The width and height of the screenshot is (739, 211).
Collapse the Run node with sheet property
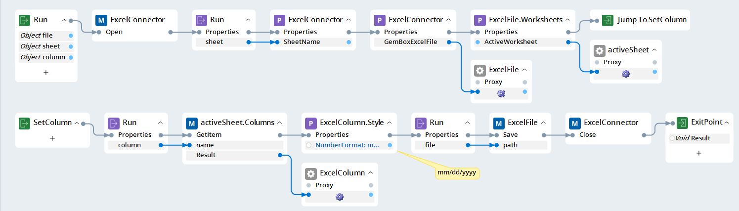pos(248,20)
